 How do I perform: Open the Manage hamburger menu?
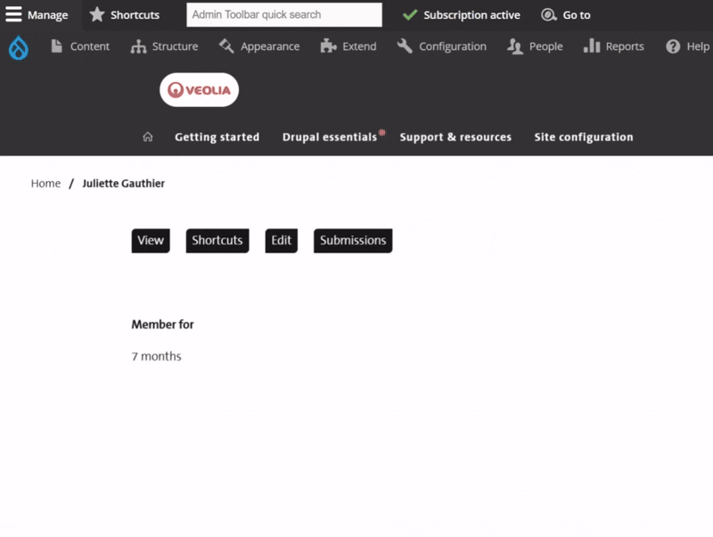pyautogui.click(x=12, y=14)
